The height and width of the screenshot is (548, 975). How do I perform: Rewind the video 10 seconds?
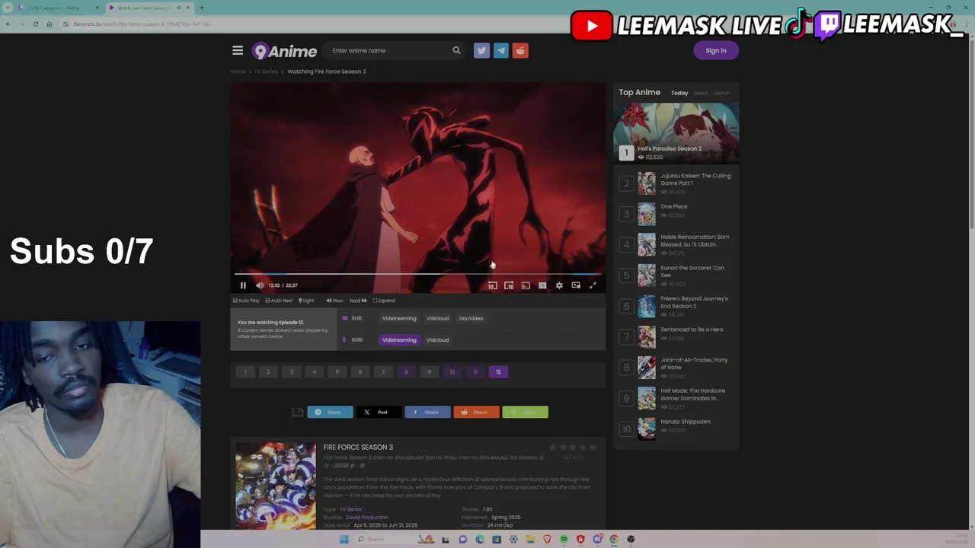tap(492, 285)
